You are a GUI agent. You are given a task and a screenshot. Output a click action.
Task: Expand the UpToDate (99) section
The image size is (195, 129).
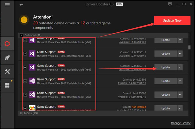[103, 113]
